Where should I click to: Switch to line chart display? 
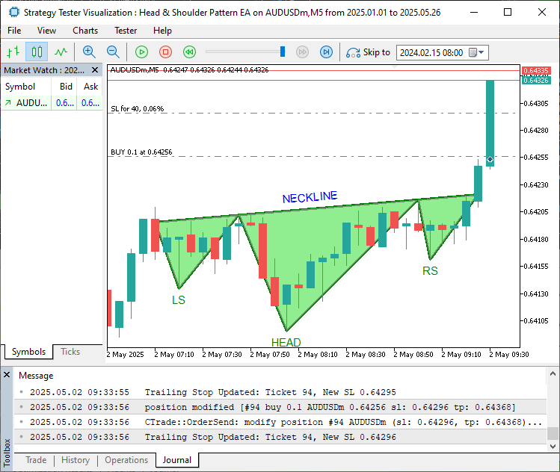61,52
